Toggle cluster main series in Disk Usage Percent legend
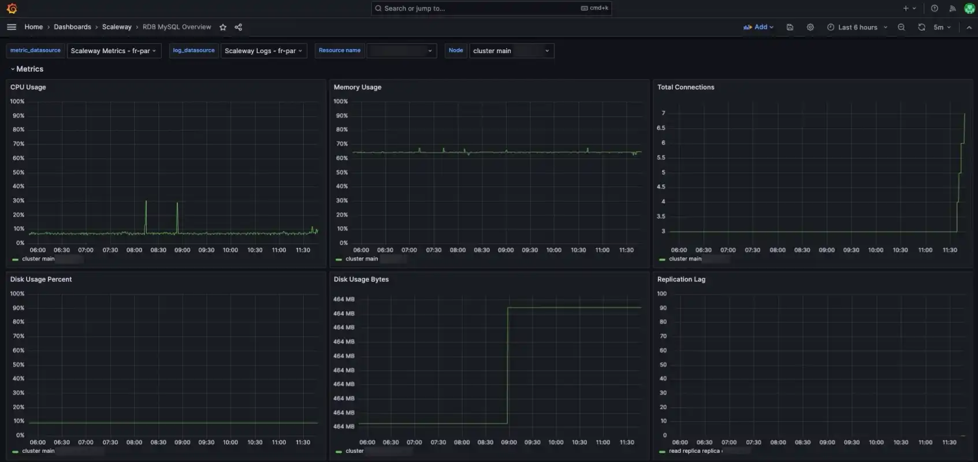978x462 pixels. [38, 452]
